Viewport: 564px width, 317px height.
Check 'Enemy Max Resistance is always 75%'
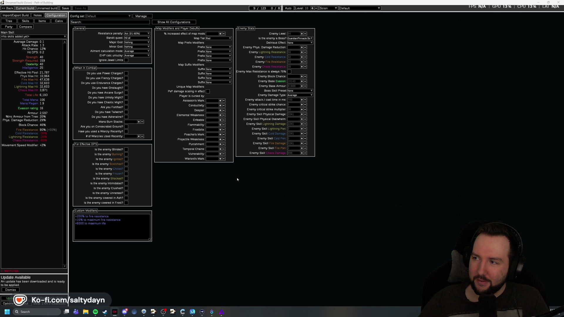289,72
